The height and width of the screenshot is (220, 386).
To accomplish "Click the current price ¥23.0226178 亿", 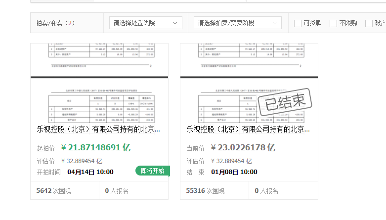I will pos(243,147).
